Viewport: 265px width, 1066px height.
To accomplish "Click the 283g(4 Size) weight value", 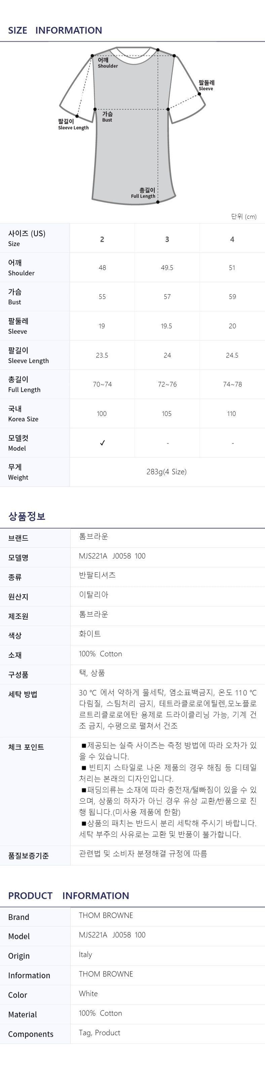I will coord(166,472).
